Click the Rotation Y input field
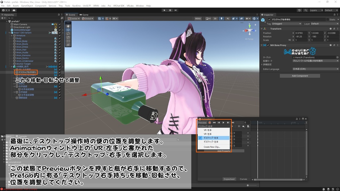340x191 pixels. [317, 36]
